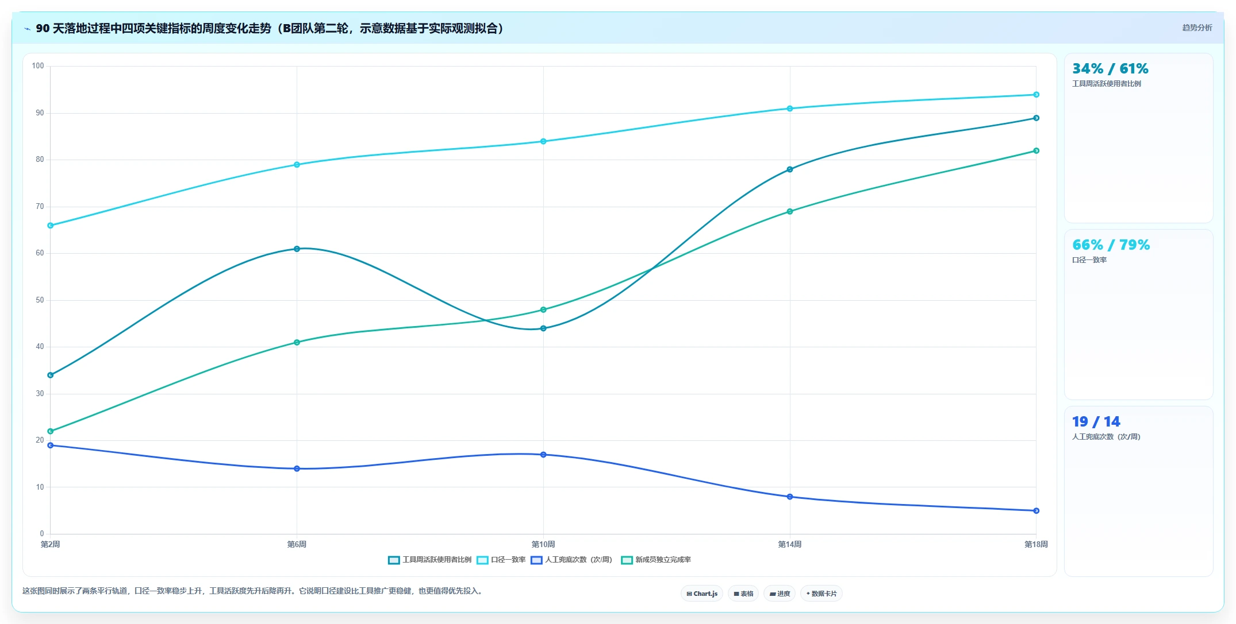Screen dimensions: 1236x624
Task: Click the 第10周 x-axis label
Action: (543, 544)
